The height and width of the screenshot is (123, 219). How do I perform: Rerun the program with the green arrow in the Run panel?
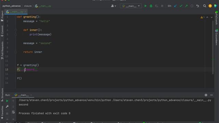[7, 101]
